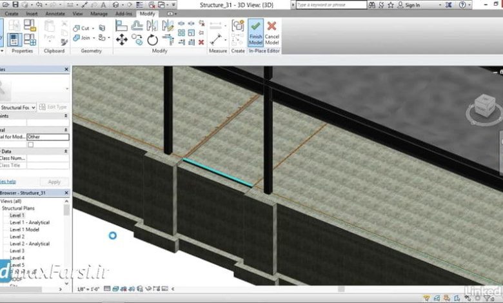
Task: Select Mirror - Draw Axis tool
Action: pyautogui.click(x=168, y=26)
